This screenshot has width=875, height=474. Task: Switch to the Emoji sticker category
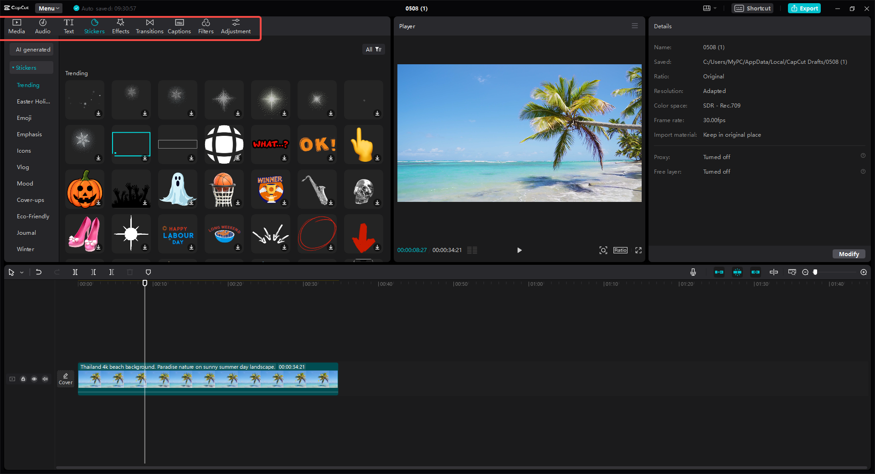[x=24, y=118]
